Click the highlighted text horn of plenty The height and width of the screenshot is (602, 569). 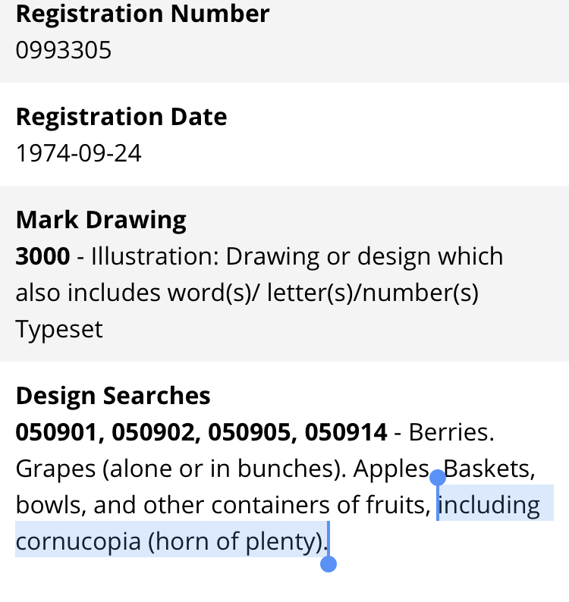(235, 541)
